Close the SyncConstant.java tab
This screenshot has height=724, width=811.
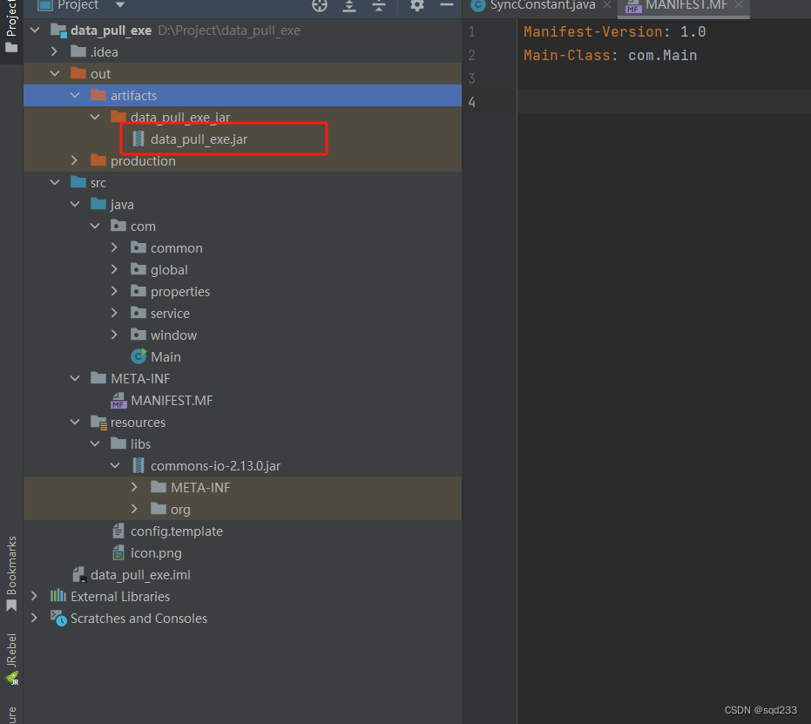point(607,4)
